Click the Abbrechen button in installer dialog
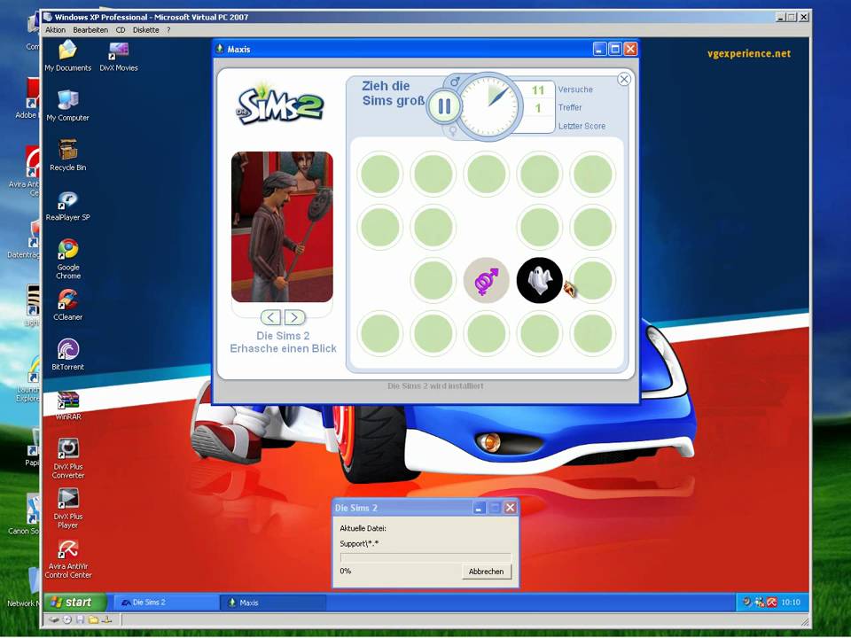Image resolution: width=851 pixels, height=638 pixels. click(486, 572)
